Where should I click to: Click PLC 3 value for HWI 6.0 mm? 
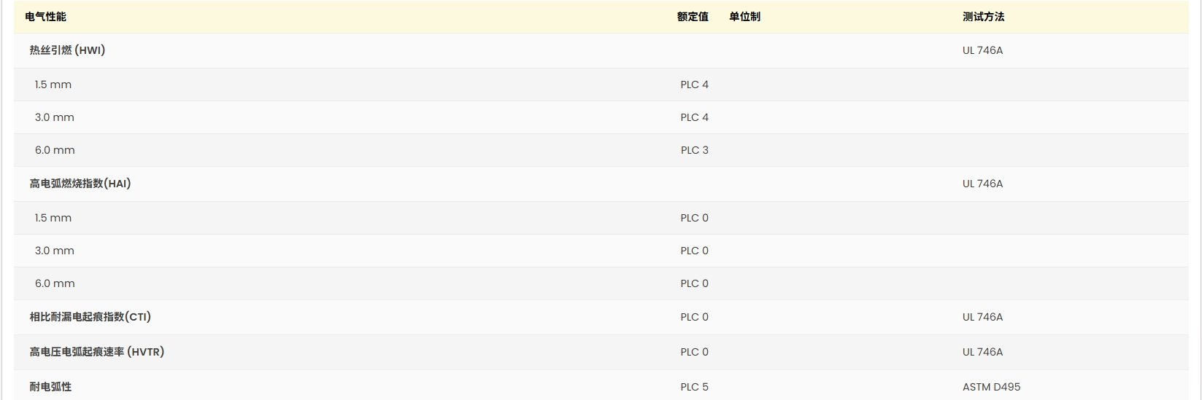(x=694, y=150)
